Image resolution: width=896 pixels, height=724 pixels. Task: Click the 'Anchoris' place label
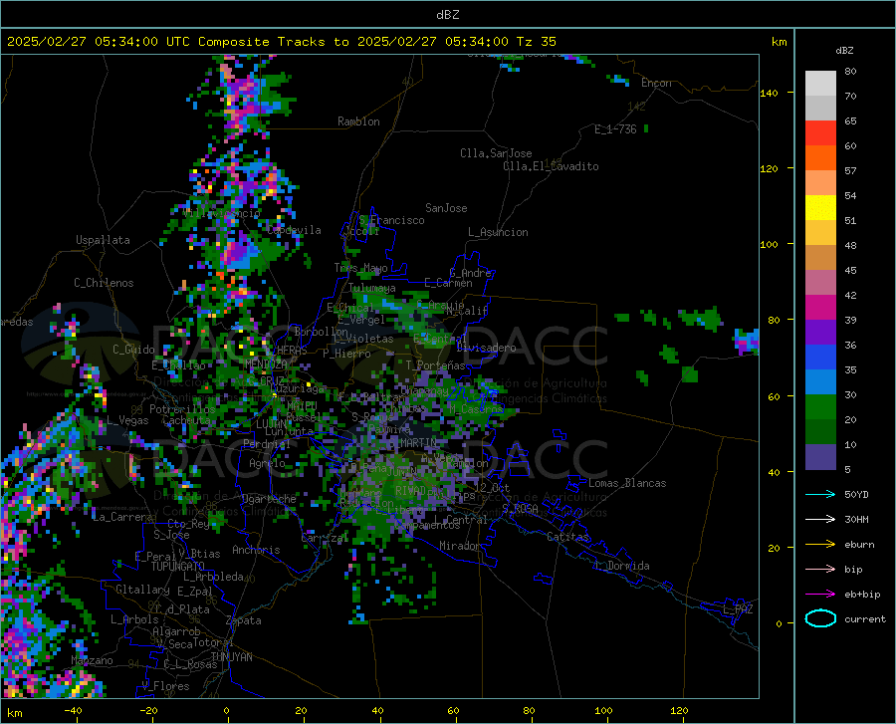(256, 550)
